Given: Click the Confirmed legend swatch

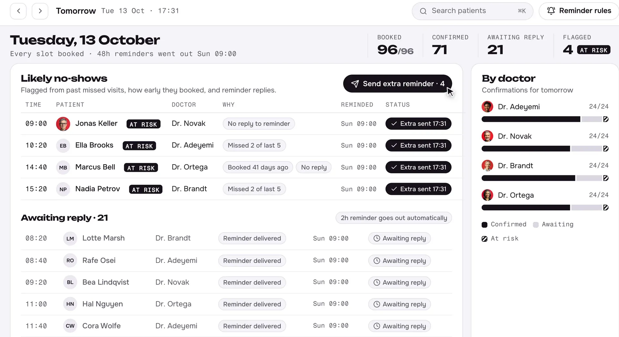Looking at the screenshot, I should (485, 225).
